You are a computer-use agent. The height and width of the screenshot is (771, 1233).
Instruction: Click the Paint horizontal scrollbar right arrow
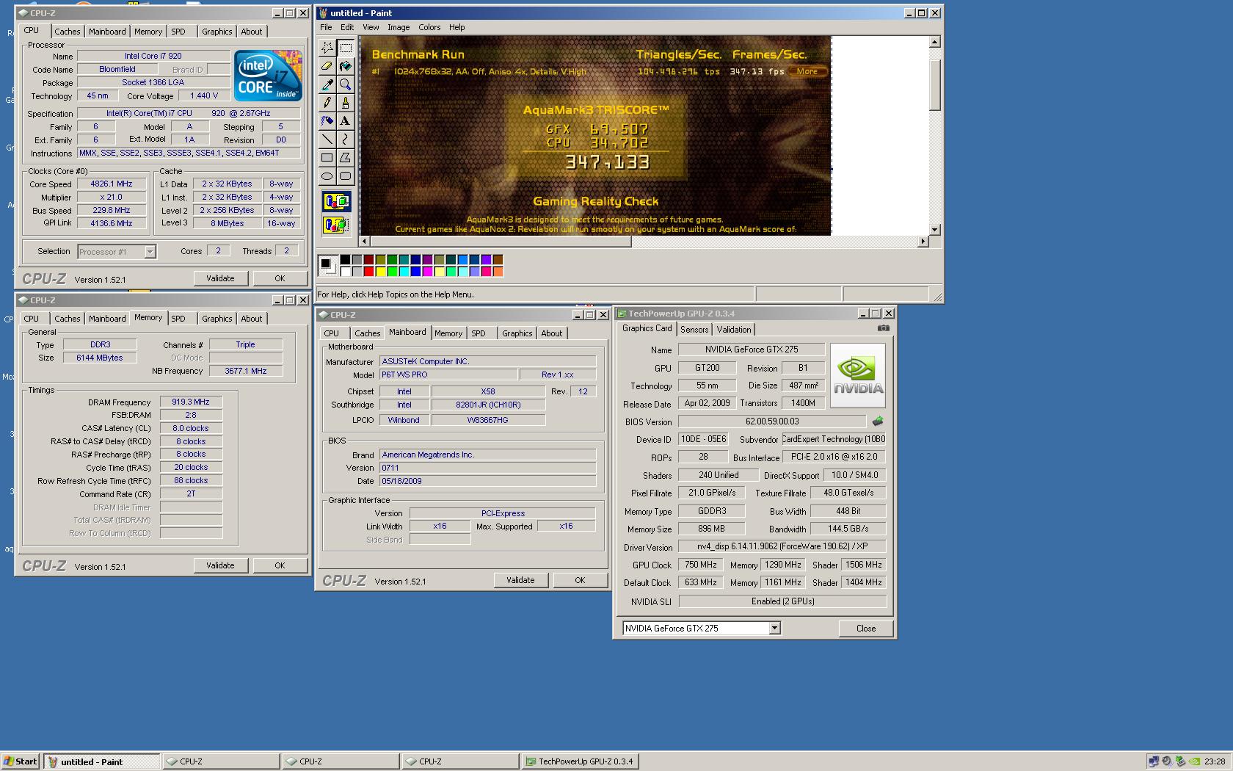coord(923,241)
